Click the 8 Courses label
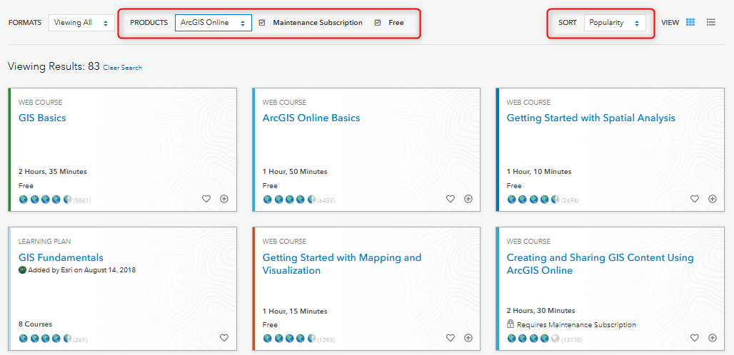This screenshot has width=734, height=355. [x=36, y=324]
